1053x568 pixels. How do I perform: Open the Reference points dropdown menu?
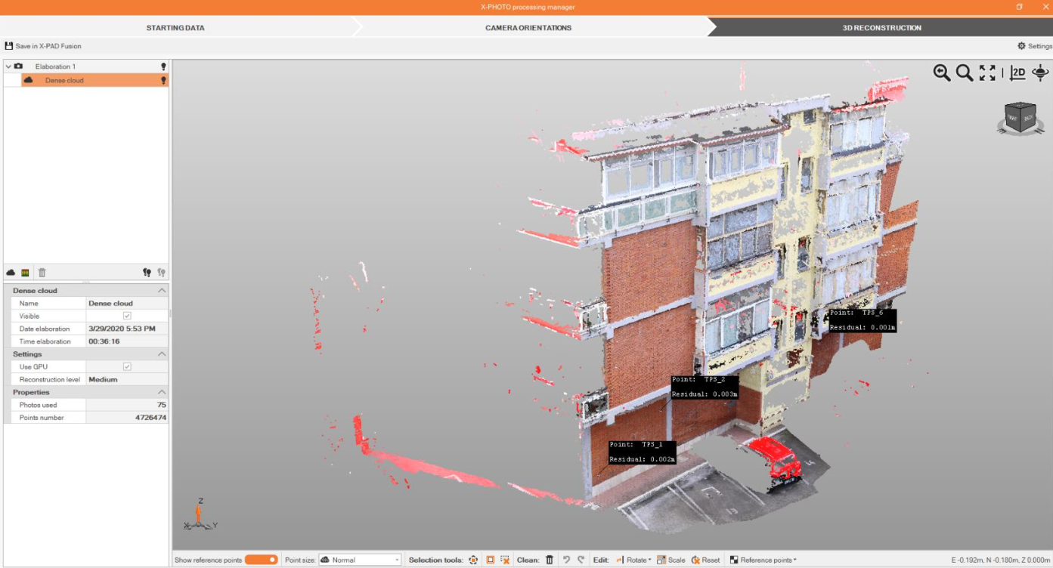tap(763, 560)
